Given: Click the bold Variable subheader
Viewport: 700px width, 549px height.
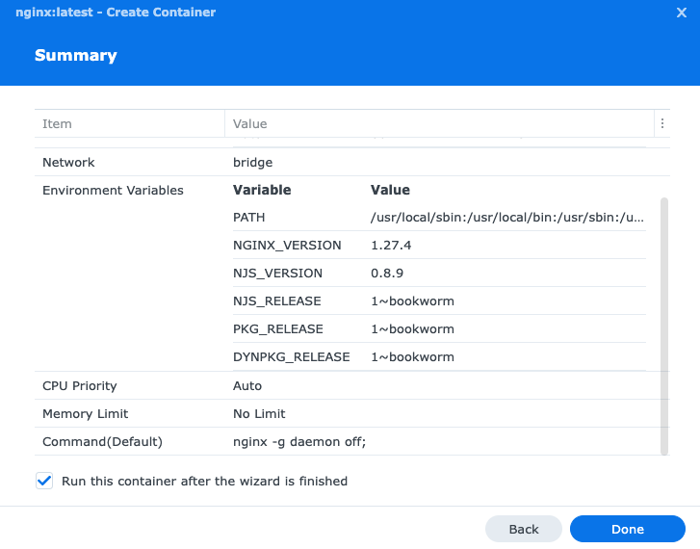Looking at the screenshot, I should point(262,190).
